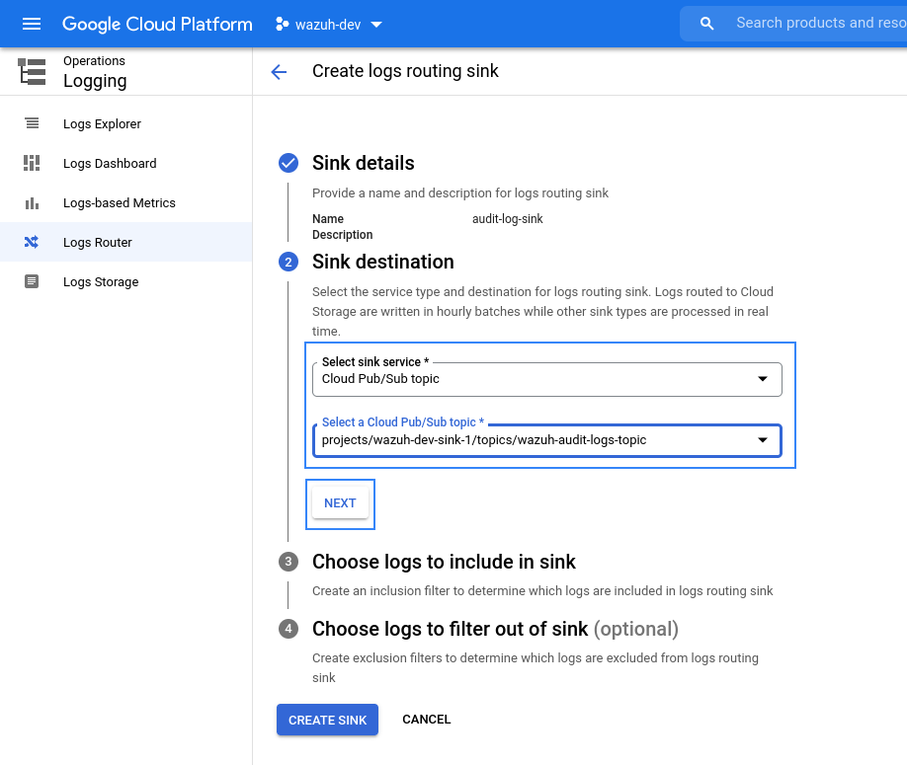907x765 pixels.
Task: Expand the Sink details step heading
Action: (x=364, y=164)
